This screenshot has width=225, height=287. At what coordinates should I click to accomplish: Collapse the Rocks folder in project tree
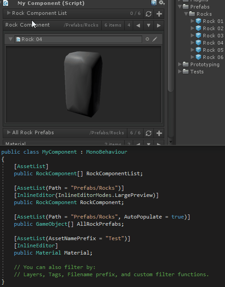[186, 14]
